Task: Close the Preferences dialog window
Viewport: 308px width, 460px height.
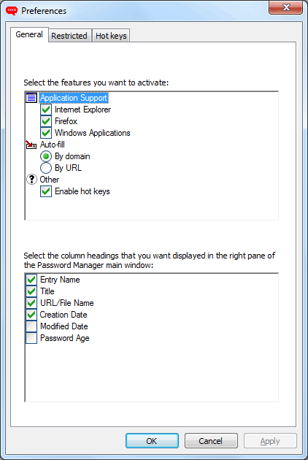Action: point(285,7)
